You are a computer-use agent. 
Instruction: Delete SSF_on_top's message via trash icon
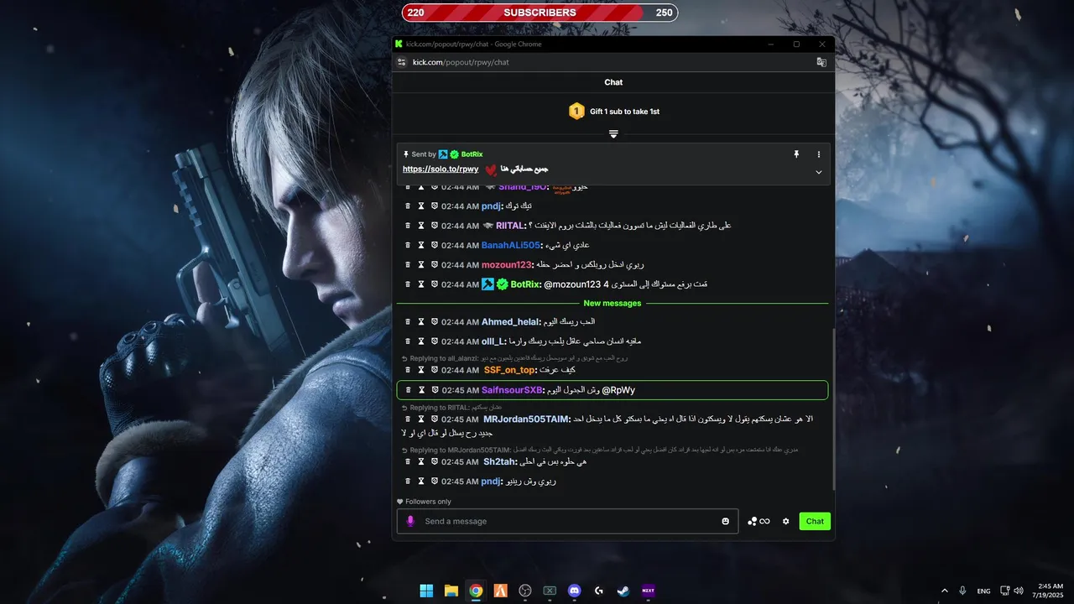tap(408, 370)
